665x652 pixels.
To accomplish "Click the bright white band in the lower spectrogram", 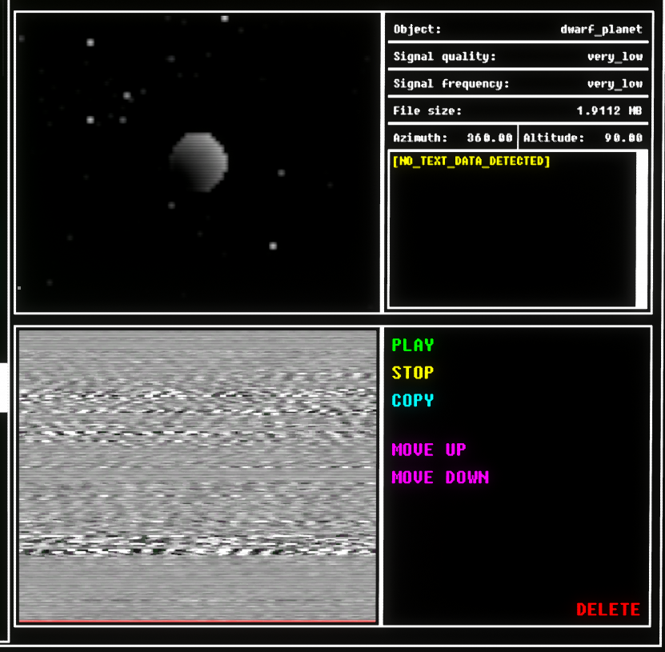I will (197, 546).
